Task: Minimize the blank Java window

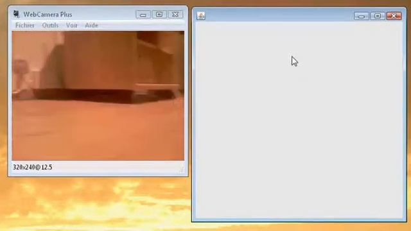Action: (362, 16)
